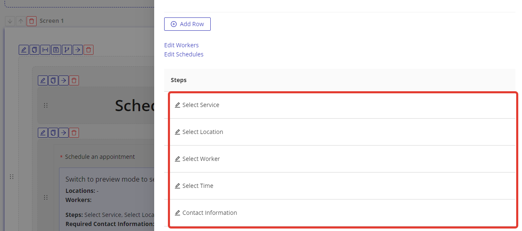Image resolution: width=522 pixels, height=231 pixels.
Task: Click pencil icon beside Select Location
Action: (177, 132)
